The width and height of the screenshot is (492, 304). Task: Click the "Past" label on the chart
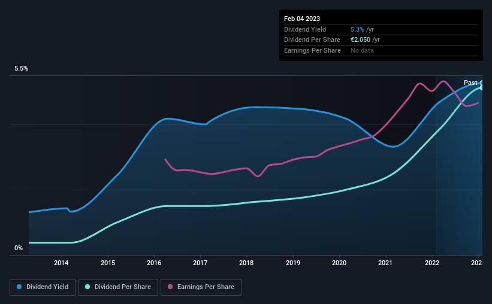coord(470,83)
